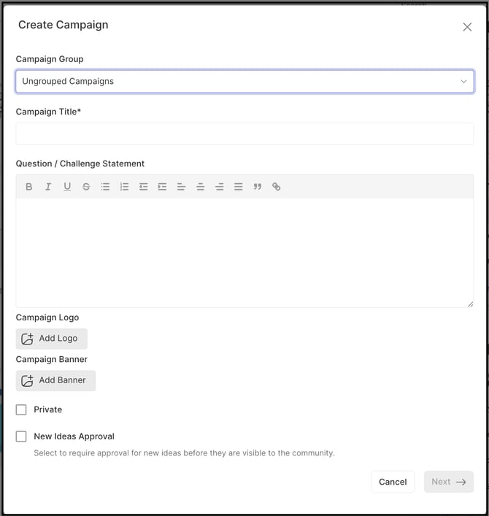Insert a bulleted list
The height and width of the screenshot is (516, 489).
[x=105, y=187]
